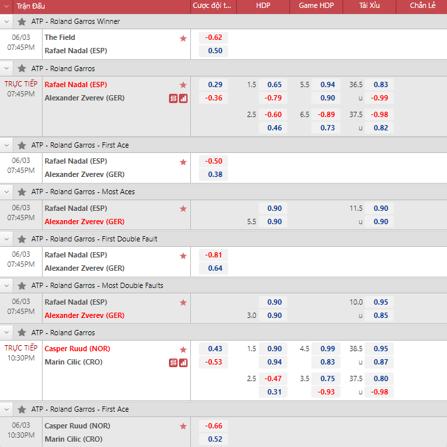Select the HDP column header

263,6
